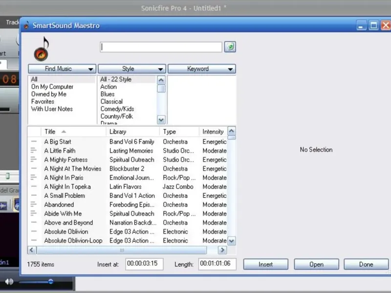391x293 pixels.
Task: Open the Find Music dropdown
Action: point(62,69)
